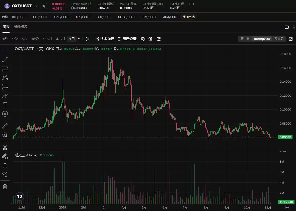Click the 添加自选 add watchlist link
Screen dimensions: 296x211
[x=188, y=17]
